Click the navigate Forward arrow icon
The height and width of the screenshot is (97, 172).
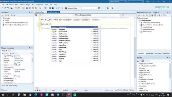pos(113,8)
